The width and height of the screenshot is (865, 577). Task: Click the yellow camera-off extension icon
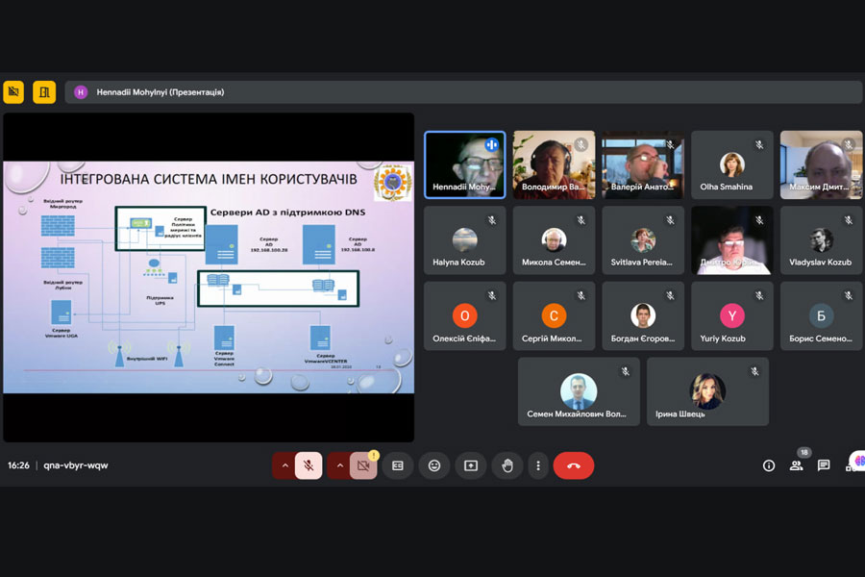coord(13,92)
